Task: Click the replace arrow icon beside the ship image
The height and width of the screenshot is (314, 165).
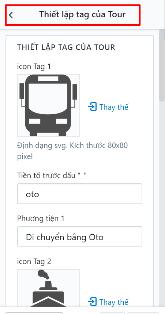Action: click(92, 302)
